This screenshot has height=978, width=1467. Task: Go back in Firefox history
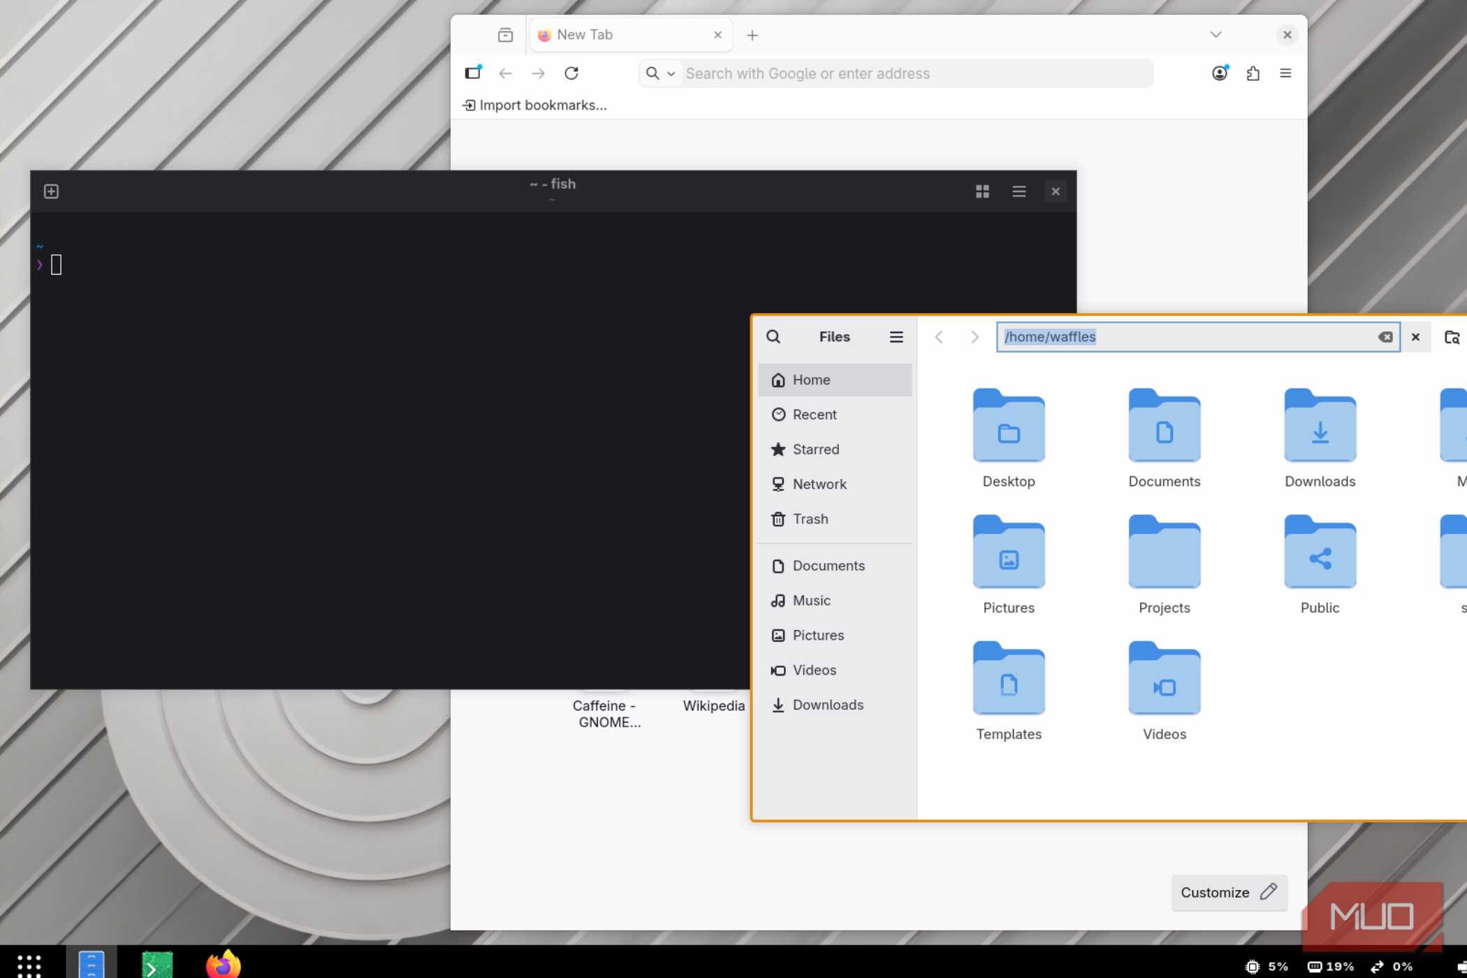pyautogui.click(x=506, y=73)
